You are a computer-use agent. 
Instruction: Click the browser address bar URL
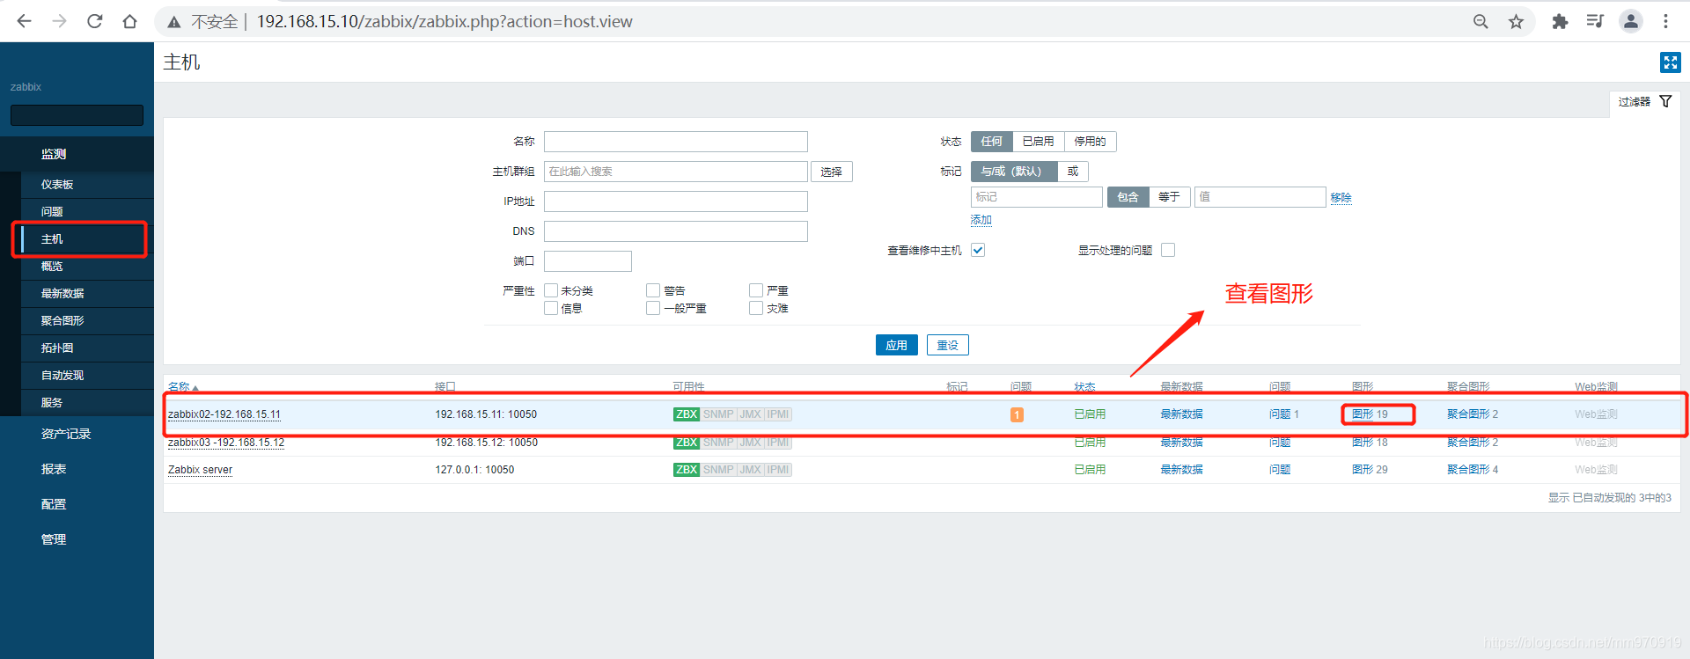(x=445, y=22)
